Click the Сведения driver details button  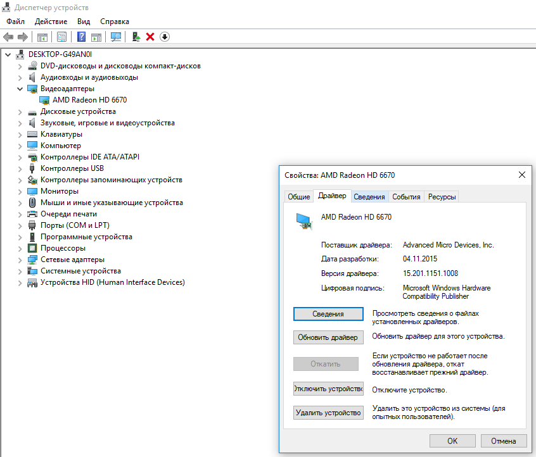pos(328,314)
